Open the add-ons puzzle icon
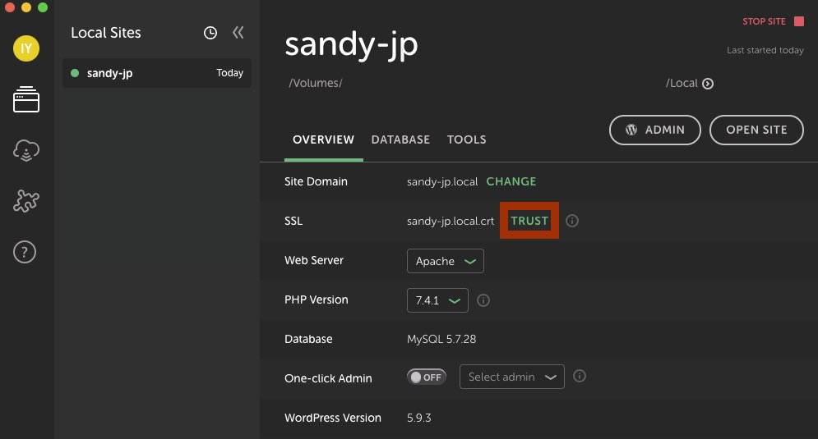818x439 pixels. click(x=26, y=200)
